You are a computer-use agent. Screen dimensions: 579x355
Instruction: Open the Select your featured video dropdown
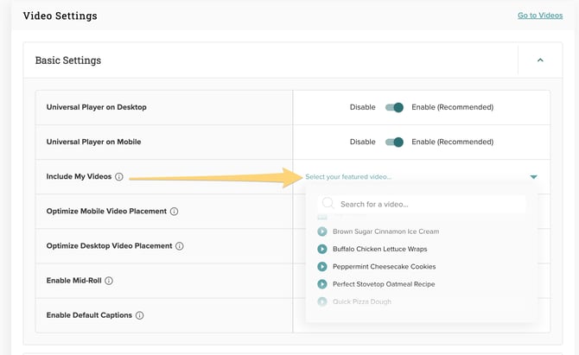[348, 177]
